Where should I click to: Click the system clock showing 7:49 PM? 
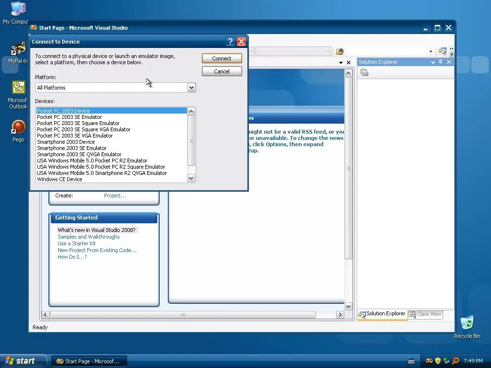pyautogui.click(x=473, y=361)
